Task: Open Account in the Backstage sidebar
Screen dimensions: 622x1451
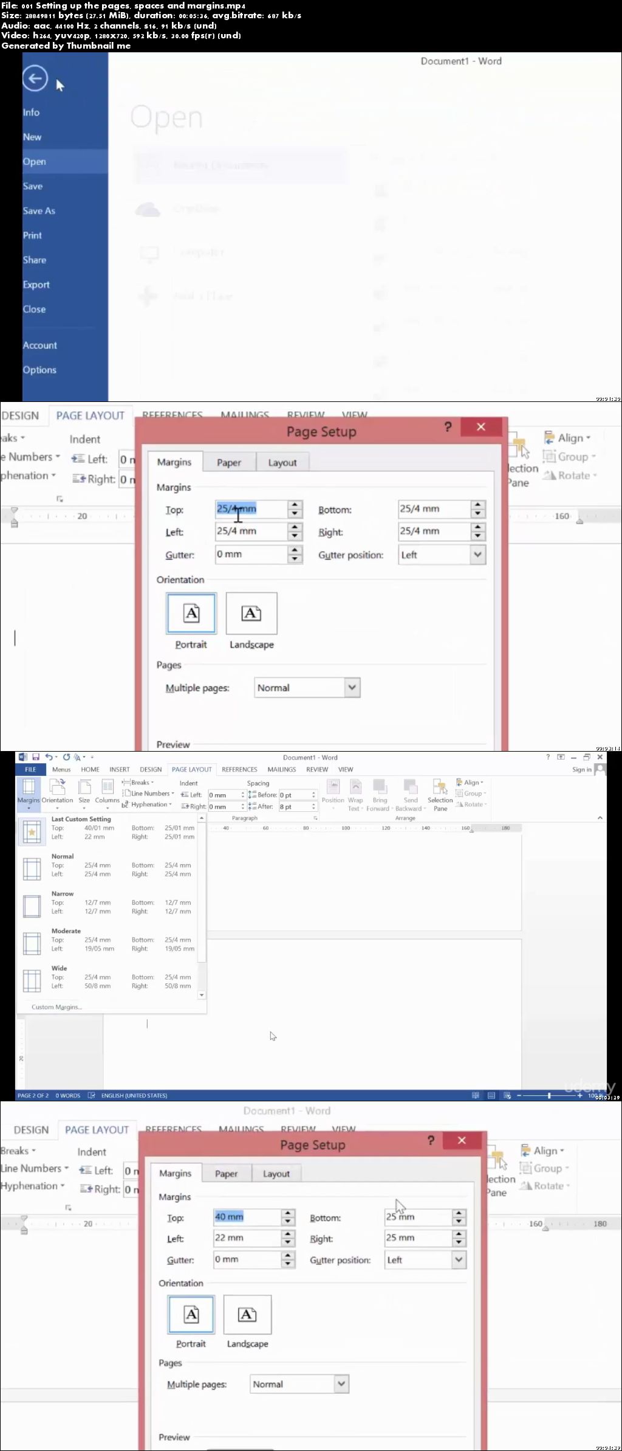Action: tap(39, 345)
